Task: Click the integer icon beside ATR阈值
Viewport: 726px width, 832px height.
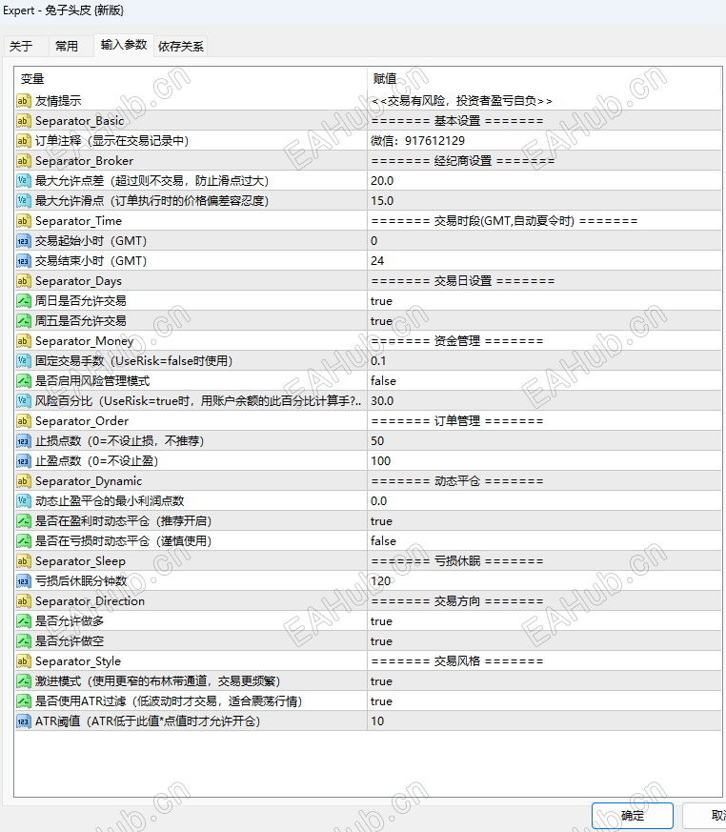Action: [x=23, y=721]
